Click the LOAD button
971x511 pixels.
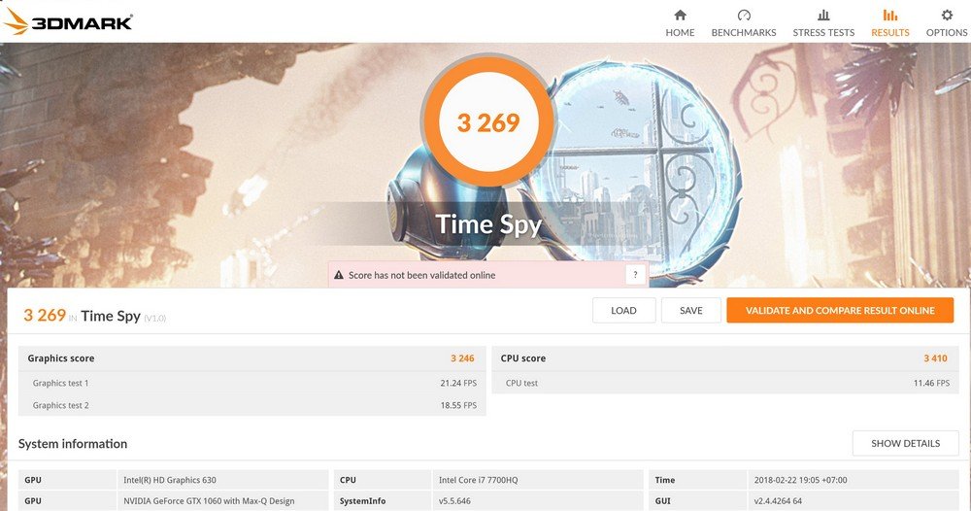coord(623,310)
